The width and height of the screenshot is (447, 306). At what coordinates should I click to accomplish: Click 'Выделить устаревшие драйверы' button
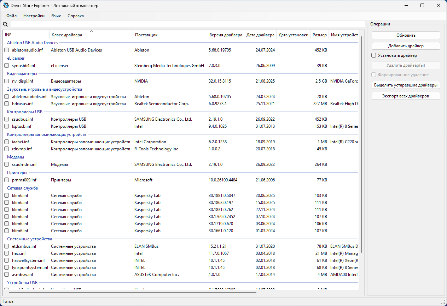pos(406,85)
